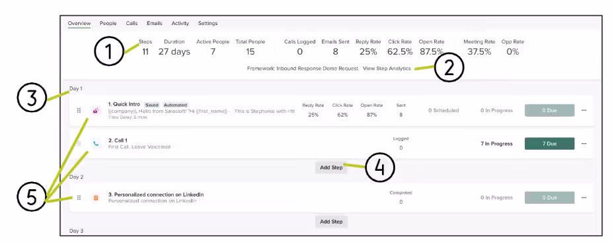The image size is (612, 242).
Task: Click the Active People count 7
Action: pyautogui.click(x=213, y=51)
